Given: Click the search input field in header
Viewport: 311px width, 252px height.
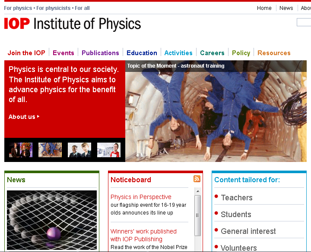Looking at the screenshot, I should click(304, 22).
